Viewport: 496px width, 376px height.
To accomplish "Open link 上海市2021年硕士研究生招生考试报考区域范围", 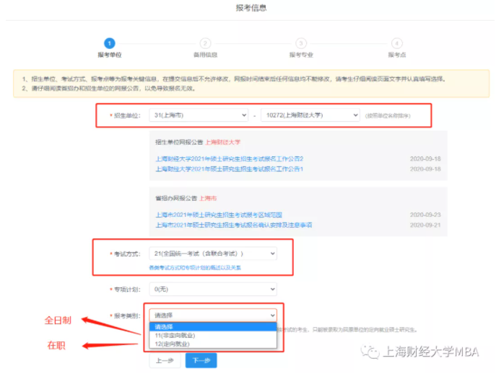I will [x=219, y=215].
